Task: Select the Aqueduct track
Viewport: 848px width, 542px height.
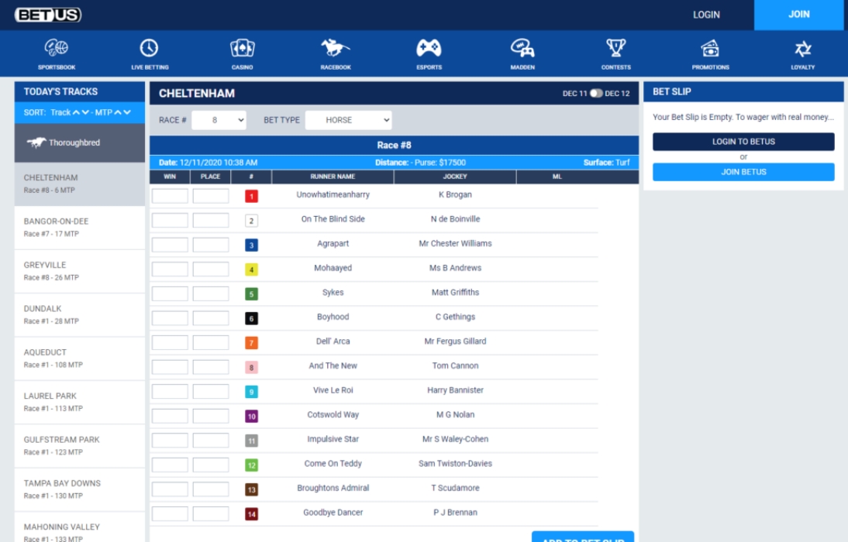Action: click(80, 358)
